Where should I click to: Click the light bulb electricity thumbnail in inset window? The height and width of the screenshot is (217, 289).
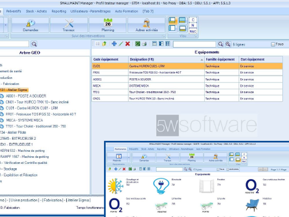pos(161,186)
